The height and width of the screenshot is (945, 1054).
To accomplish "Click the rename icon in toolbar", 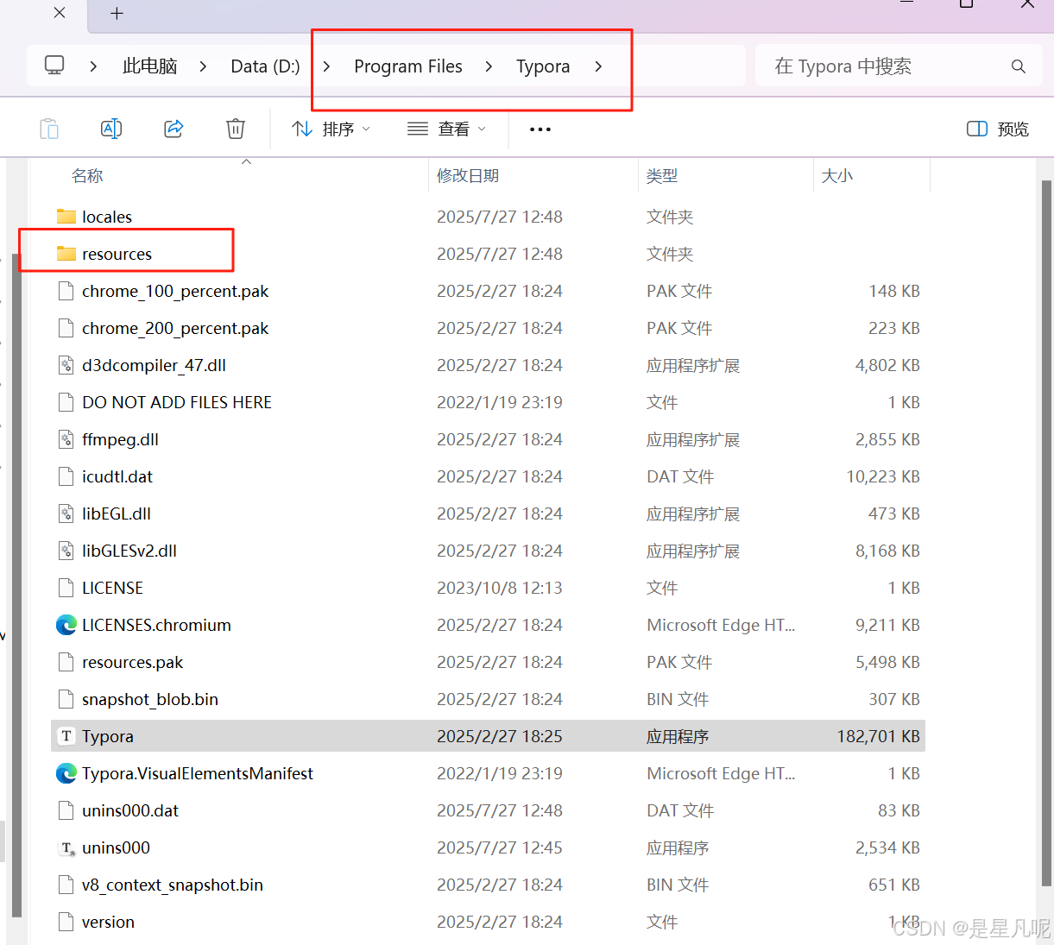I will click(111, 129).
